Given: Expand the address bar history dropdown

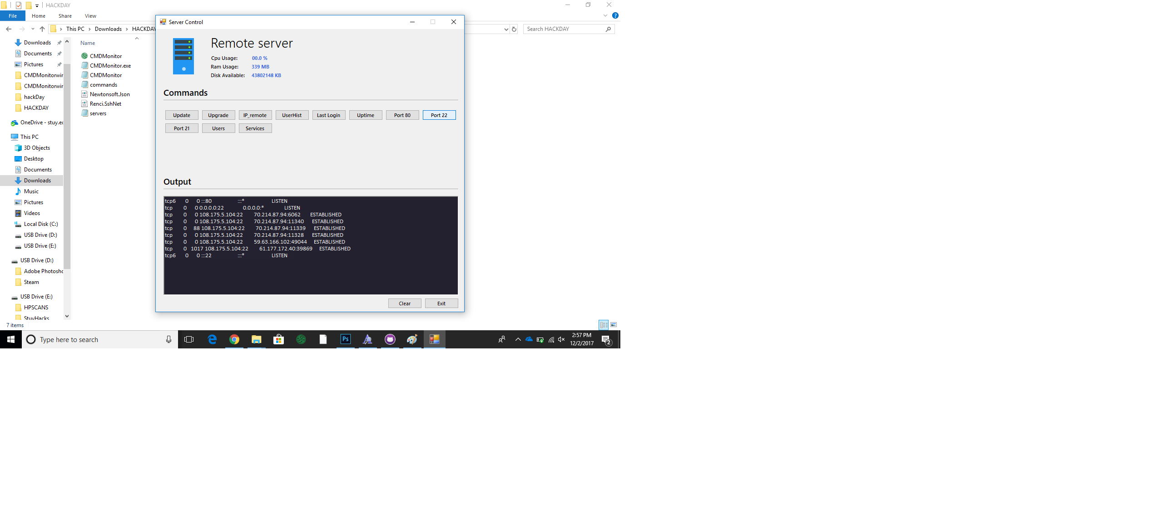Looking at the screenshot, I should click(x=506, y=29).
